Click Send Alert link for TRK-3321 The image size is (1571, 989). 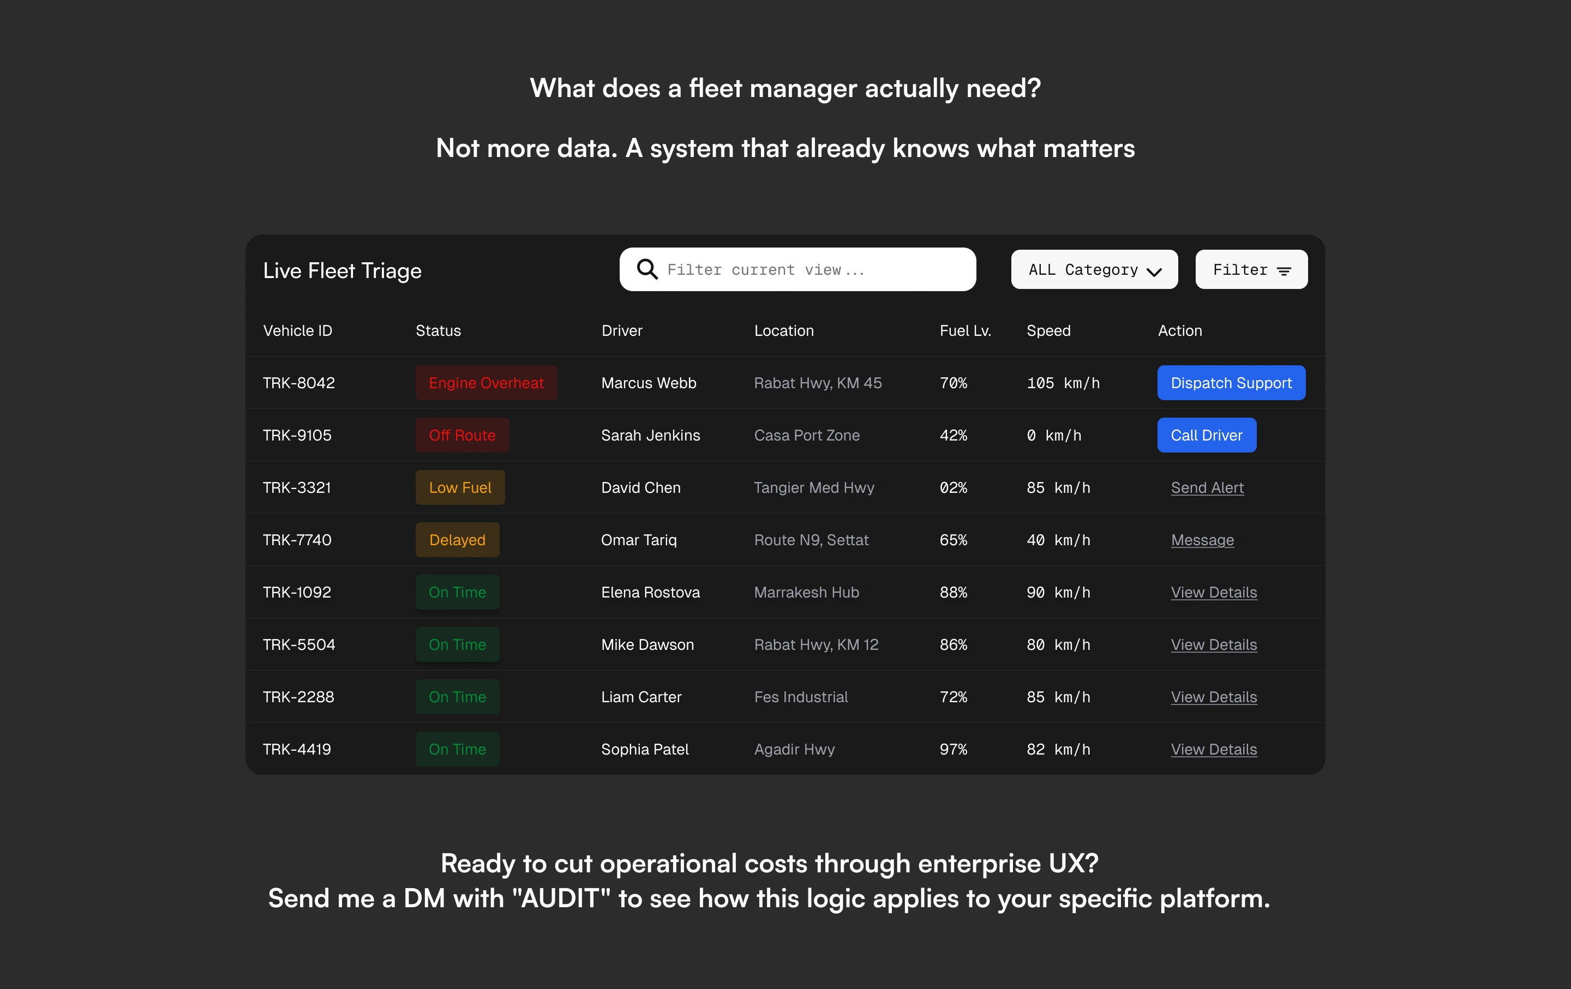(1206, 487)
